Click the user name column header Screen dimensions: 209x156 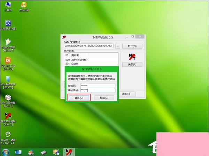75,55
